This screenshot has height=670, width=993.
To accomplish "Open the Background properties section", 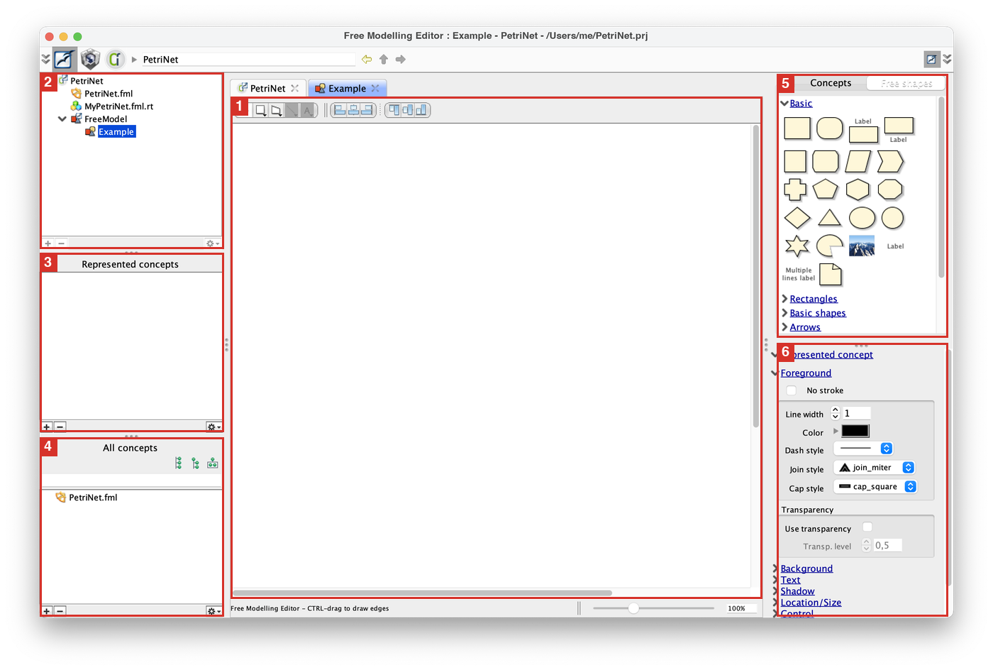I will coord(806,569).
